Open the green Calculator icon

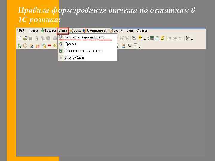[152, 38]
